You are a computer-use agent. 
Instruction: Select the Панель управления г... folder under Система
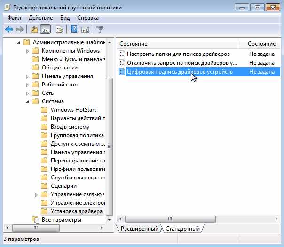point(78,152)
